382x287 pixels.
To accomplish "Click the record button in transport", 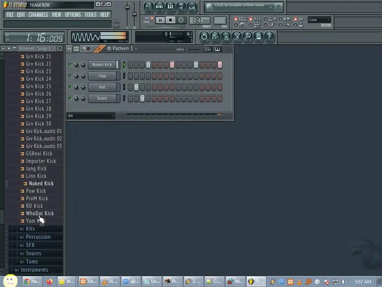I will tap(181, 20).
